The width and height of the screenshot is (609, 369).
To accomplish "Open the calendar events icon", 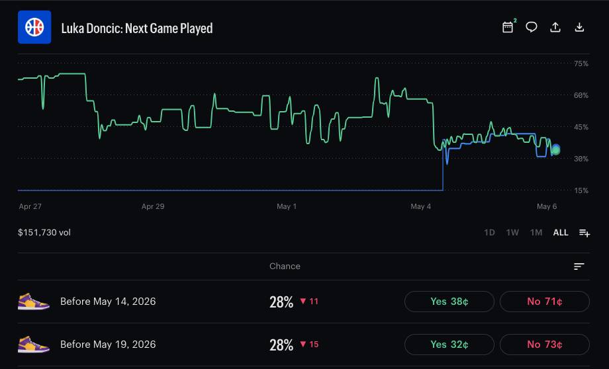I will pos(508,27).
